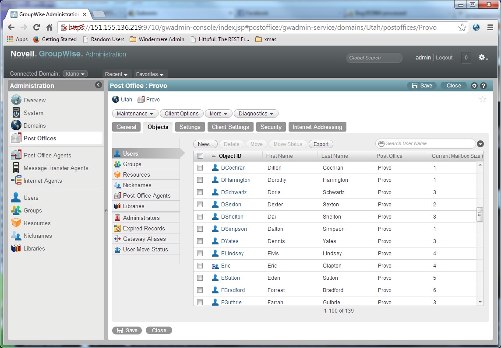Image resolution: width=501 pixels, height=348 pixels.
Task: Click the Logout link
Action: point(444,58)
